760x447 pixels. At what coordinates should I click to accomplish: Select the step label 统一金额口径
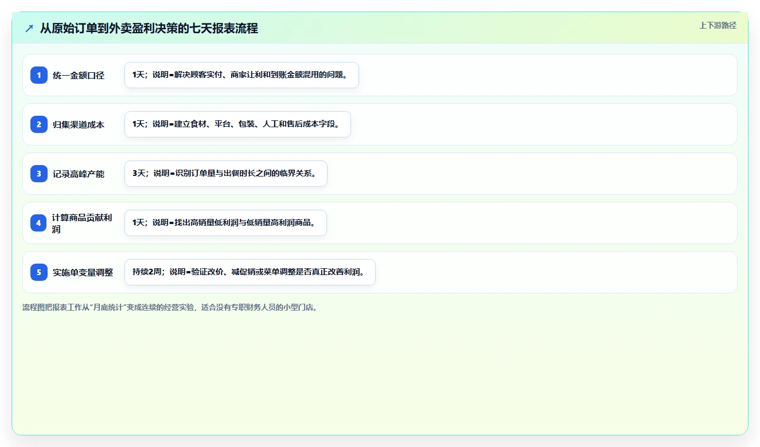(x=79, y=75)
